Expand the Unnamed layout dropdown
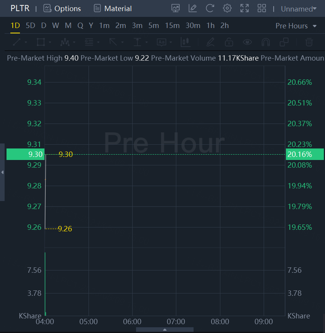 [x=299, y=8]
